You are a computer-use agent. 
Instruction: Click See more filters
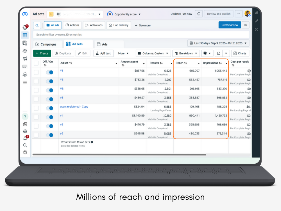(143, 26)
